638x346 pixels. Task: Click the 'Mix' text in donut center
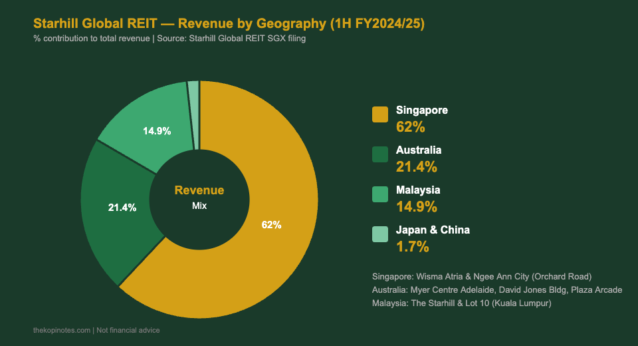pyautogui.click(x=199, y=206)
